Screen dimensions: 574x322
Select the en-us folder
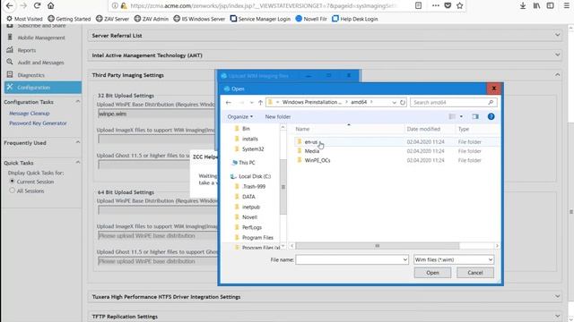pyautogui.click(x=311, y=142)
